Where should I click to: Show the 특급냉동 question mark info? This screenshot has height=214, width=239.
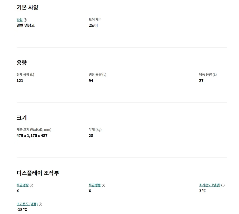click(104, 185)
